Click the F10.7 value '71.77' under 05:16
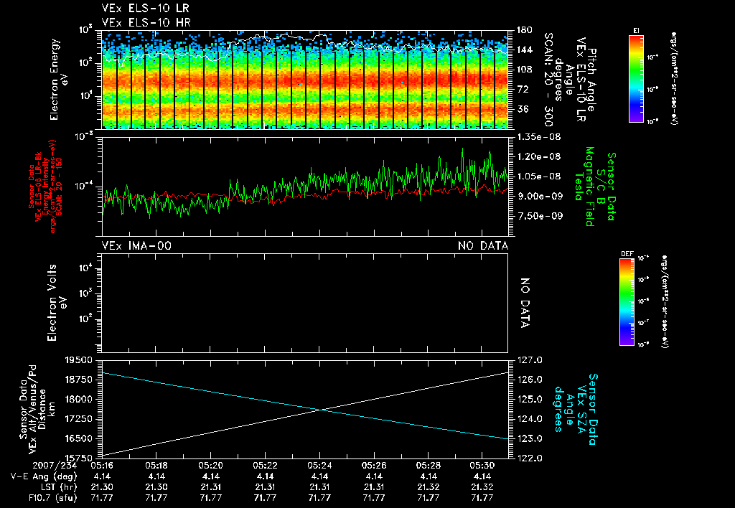 tap(102, 498)
